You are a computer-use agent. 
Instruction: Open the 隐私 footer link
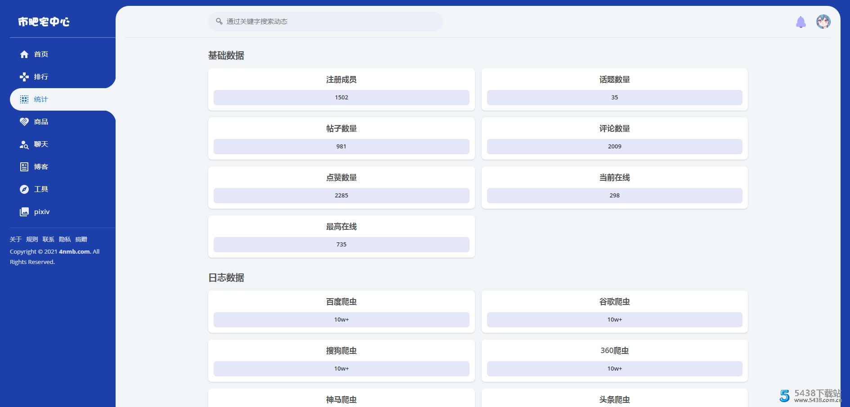pyautogui.click(x=65, y=239)
